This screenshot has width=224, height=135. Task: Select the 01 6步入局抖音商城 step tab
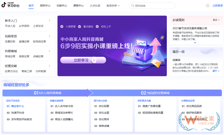tap(48, 93)
